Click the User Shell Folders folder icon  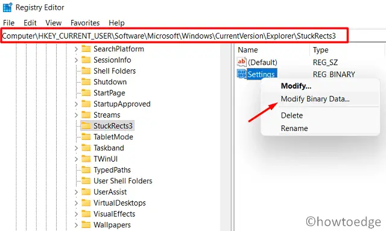coord(86,181)
